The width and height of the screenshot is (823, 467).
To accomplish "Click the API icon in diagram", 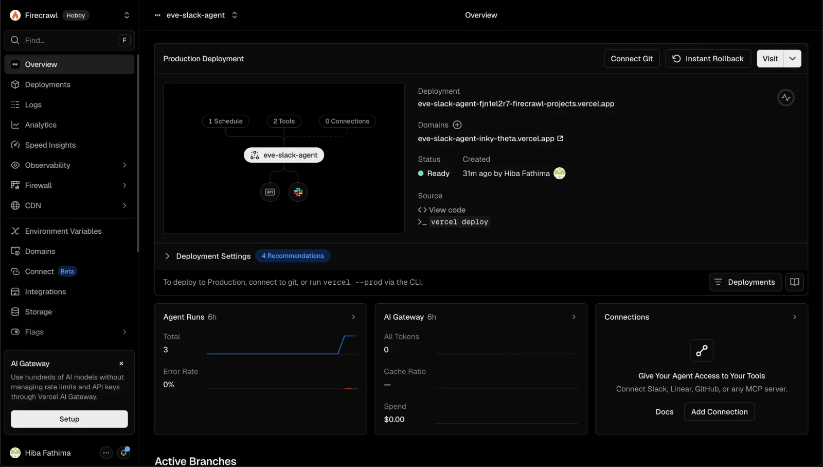I will 270,192.
